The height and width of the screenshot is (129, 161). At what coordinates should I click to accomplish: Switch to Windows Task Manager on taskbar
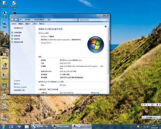(x=61, y=126)
